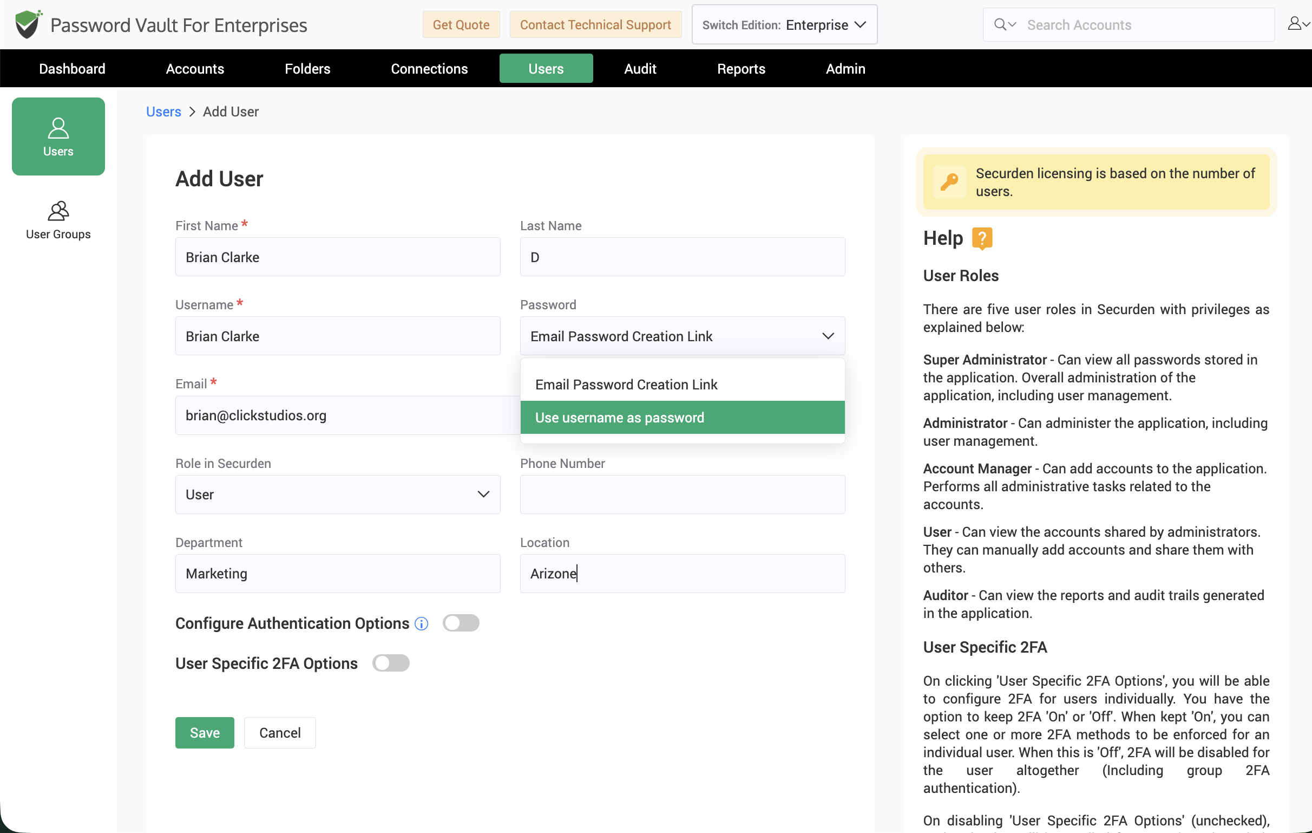Viewport: 1312px width, 833px height.
Task: Click the Get Quote button
Action: 461,24
